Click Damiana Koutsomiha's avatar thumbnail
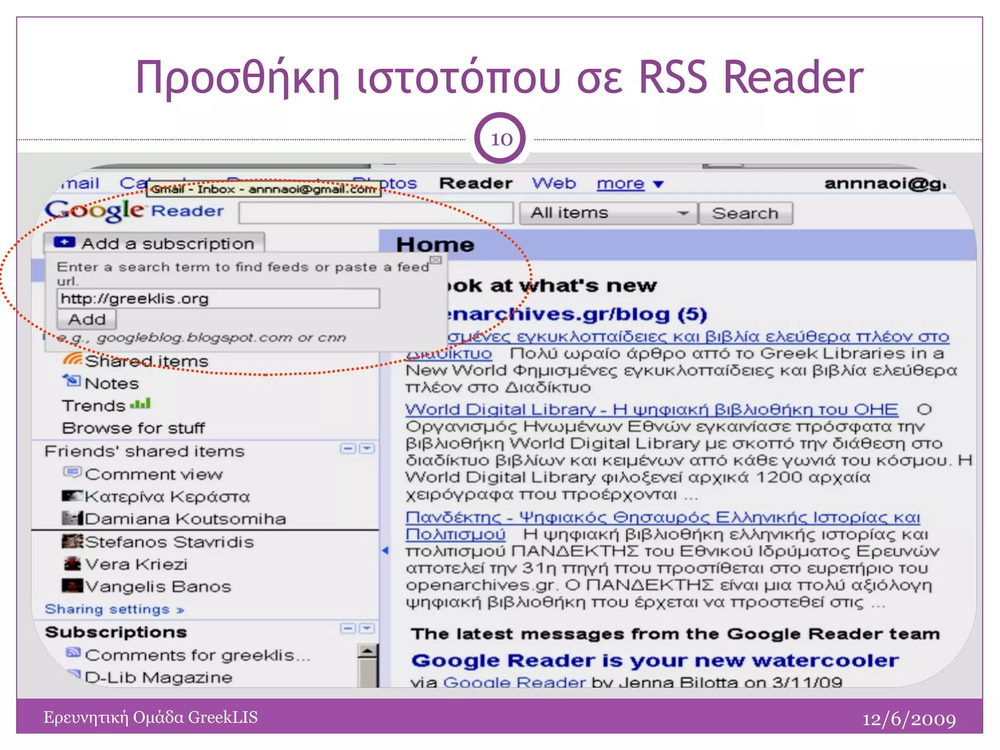 [x=73, y=518]
